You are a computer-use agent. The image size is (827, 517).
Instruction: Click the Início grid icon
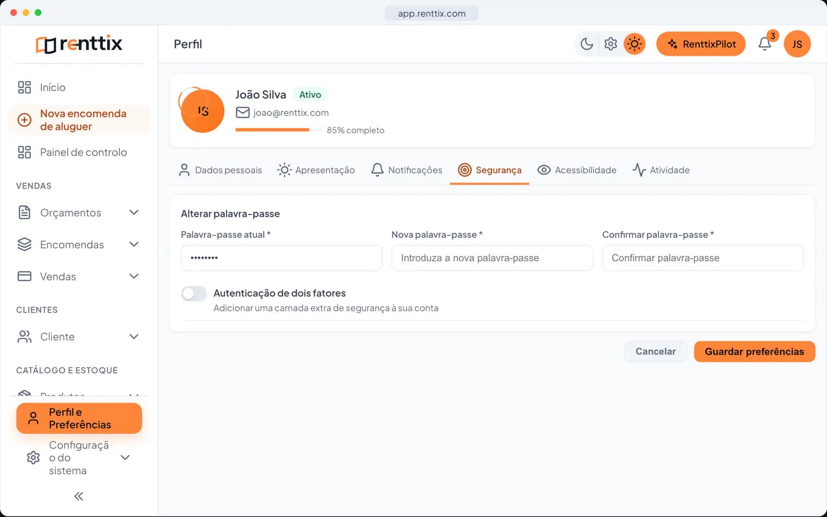pos(24,87)
